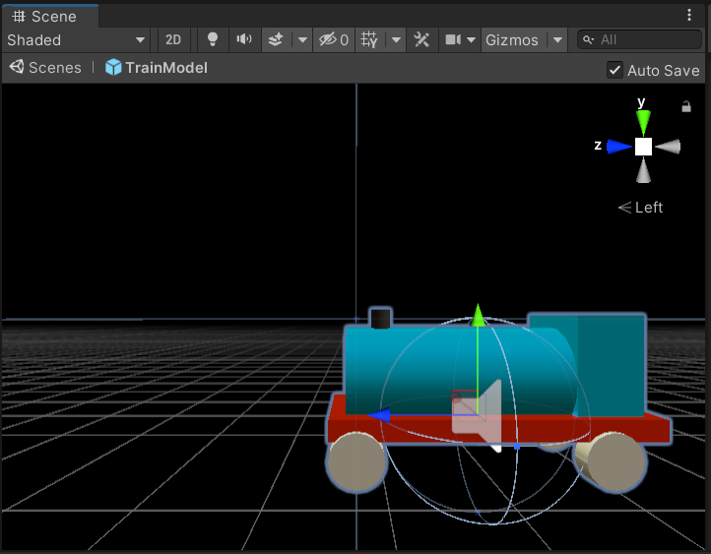The image size is (711, 554).
Task: Click the green Y move handle arrow
Action: [x=478, y=315]
